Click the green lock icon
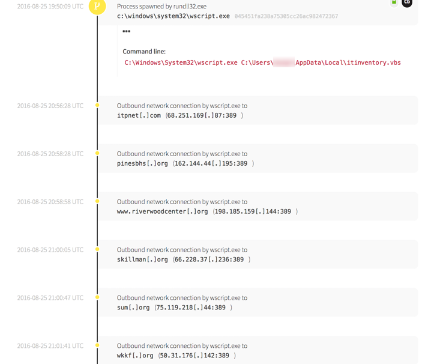Image resolution: width=437 pixels, height=364 pixels. click(x=394, y=2)
